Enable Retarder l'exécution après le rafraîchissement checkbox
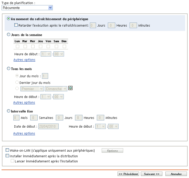Screen dimensions: 189x178 click(16, 25)
